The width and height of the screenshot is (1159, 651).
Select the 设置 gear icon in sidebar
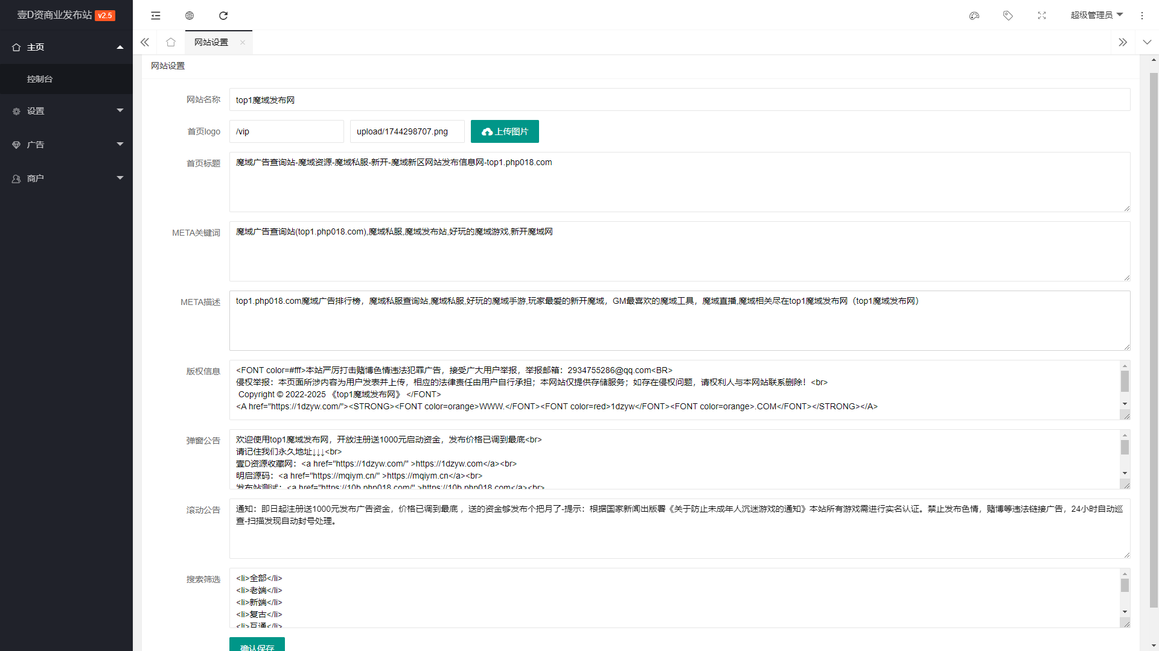click(16, 111)
